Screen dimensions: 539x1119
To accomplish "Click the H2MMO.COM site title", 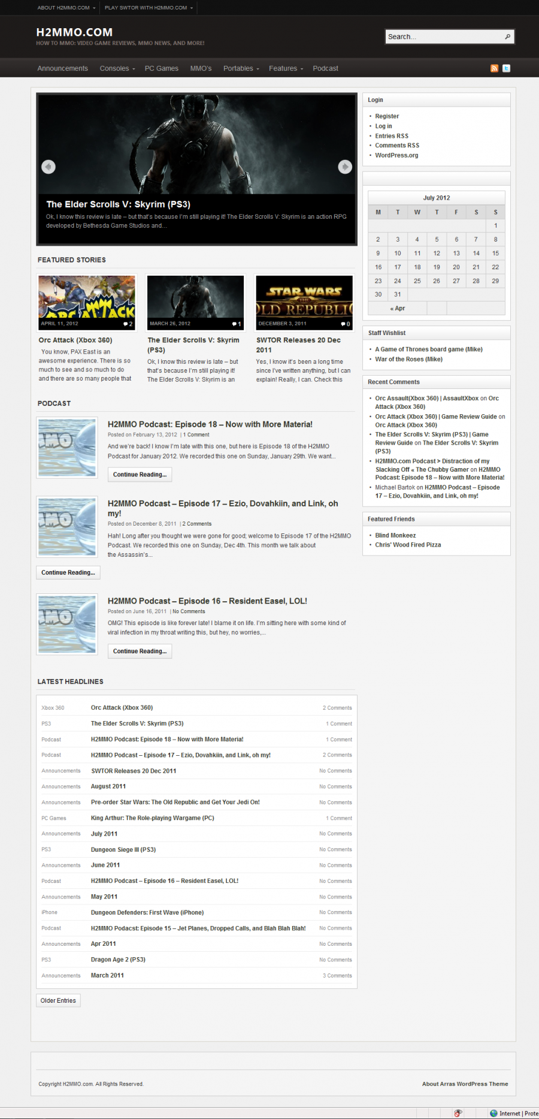I will coord(74,32).
